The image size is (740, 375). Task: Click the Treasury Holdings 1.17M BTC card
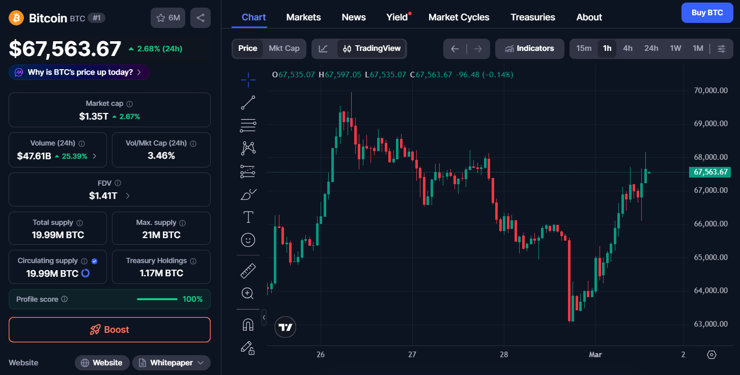point(161,267)
